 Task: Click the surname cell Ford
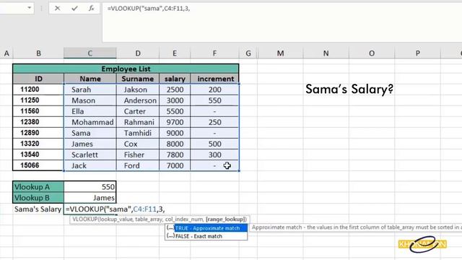(138, 165)
